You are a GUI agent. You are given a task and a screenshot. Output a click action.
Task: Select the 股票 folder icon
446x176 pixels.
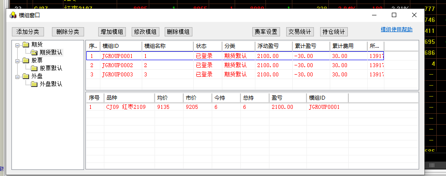[26, 60]
